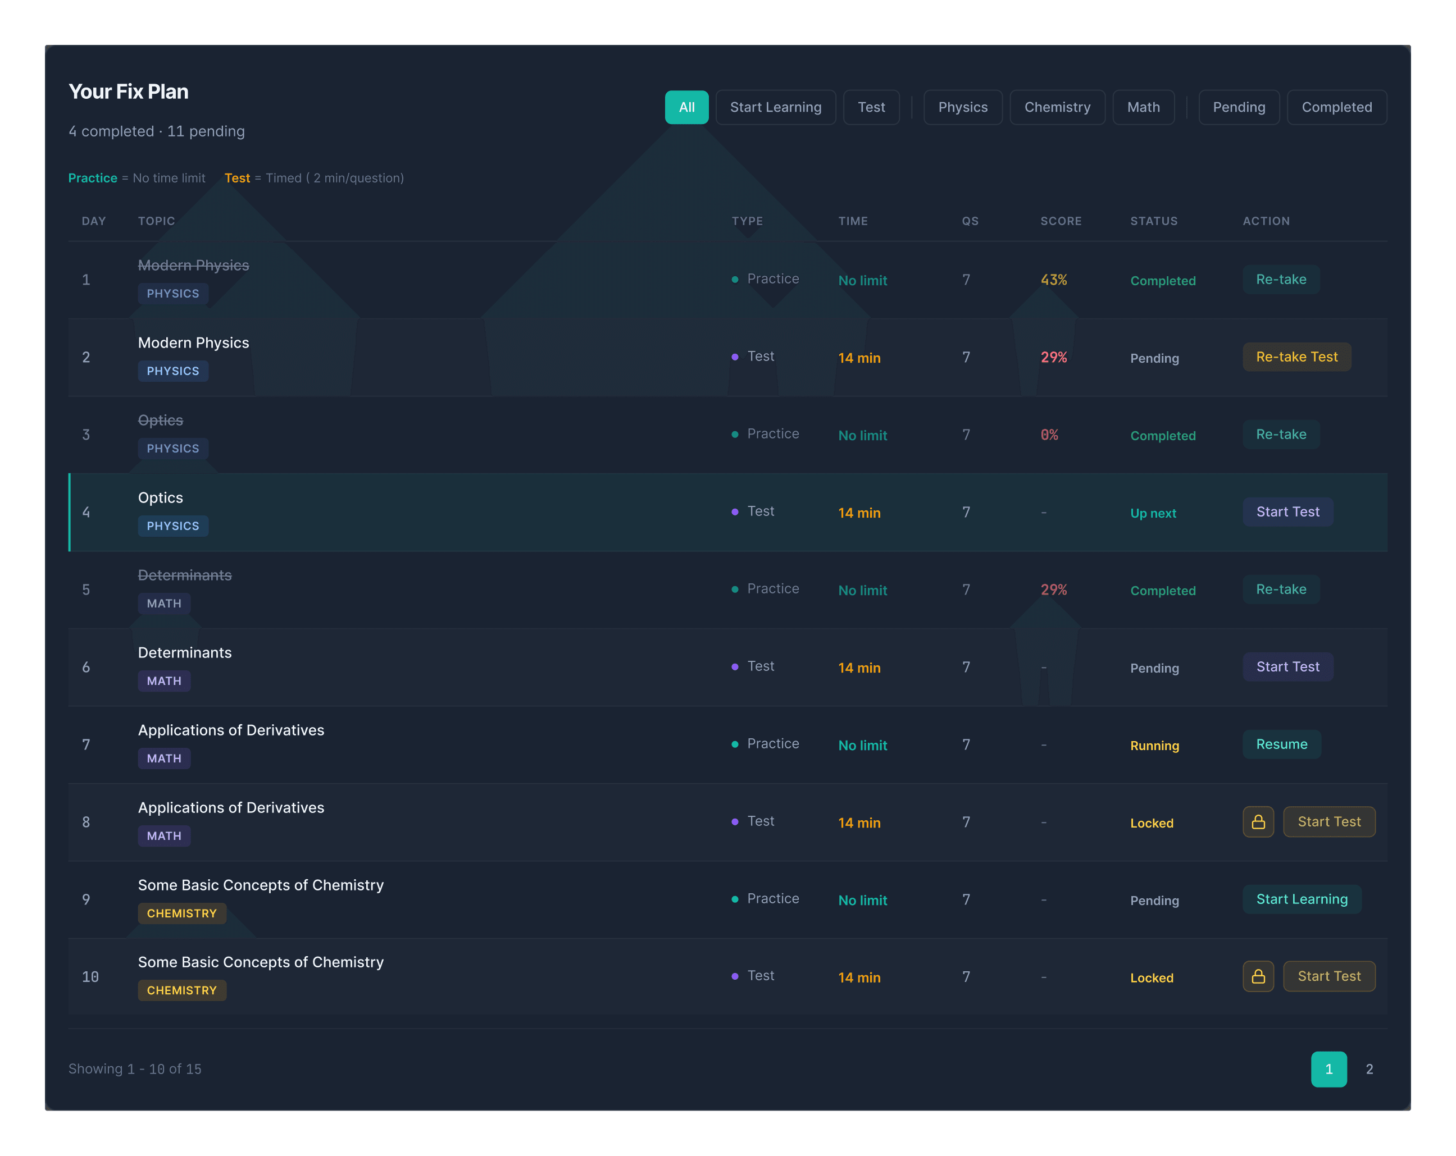
Task: Click Modern Physics topic in day 2
Action: [x=193, y=343]
